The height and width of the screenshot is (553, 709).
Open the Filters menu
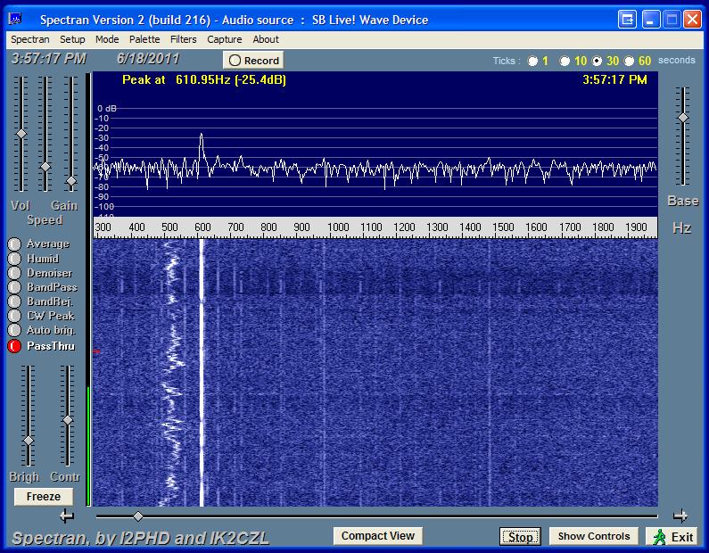[183, 39]
